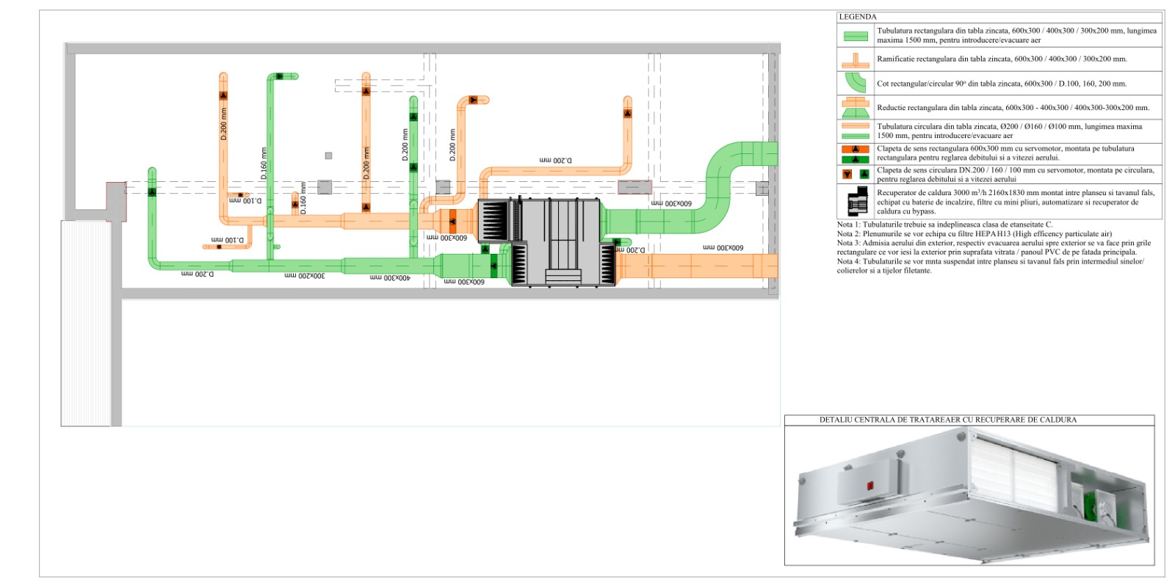Screen dimensions: 1175x587
Task: Select the rectangular reduction legend symbol
Action: click(855, 108)
